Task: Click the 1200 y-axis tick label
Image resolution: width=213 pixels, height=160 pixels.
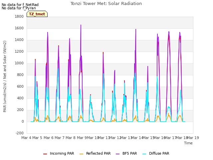Action: point(19,52)
